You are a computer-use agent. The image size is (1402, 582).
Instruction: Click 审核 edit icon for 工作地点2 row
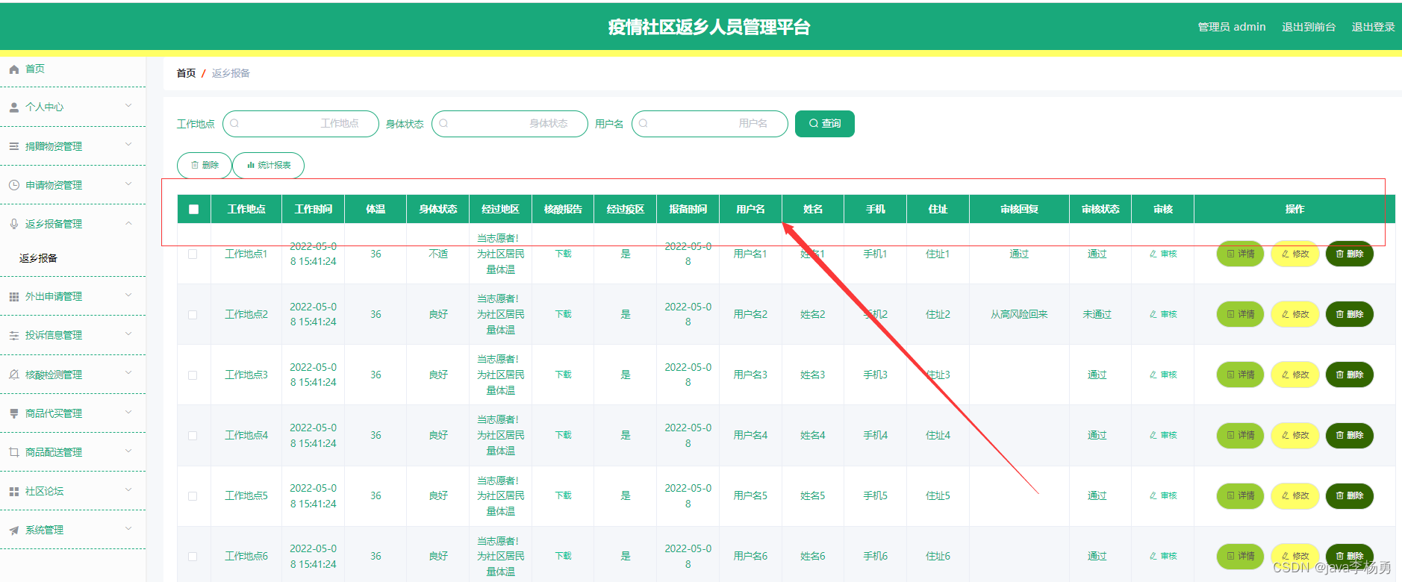[1153, 315]
